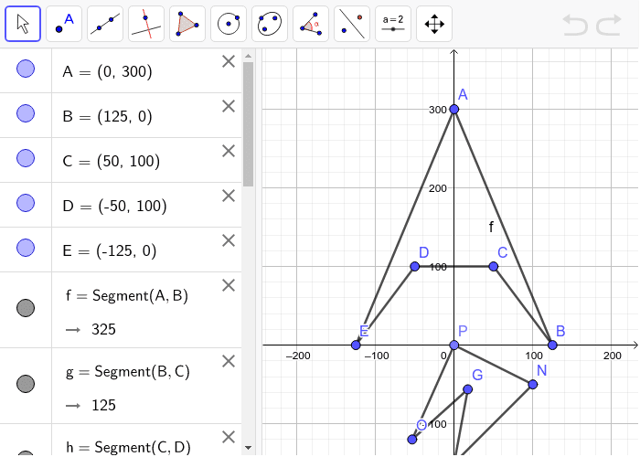Click the 125 length value of g
Screen dimensions: 640x457
point(103,405)
